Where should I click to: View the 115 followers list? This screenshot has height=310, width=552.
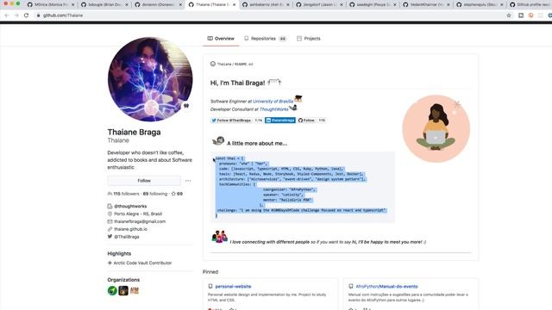123,194
